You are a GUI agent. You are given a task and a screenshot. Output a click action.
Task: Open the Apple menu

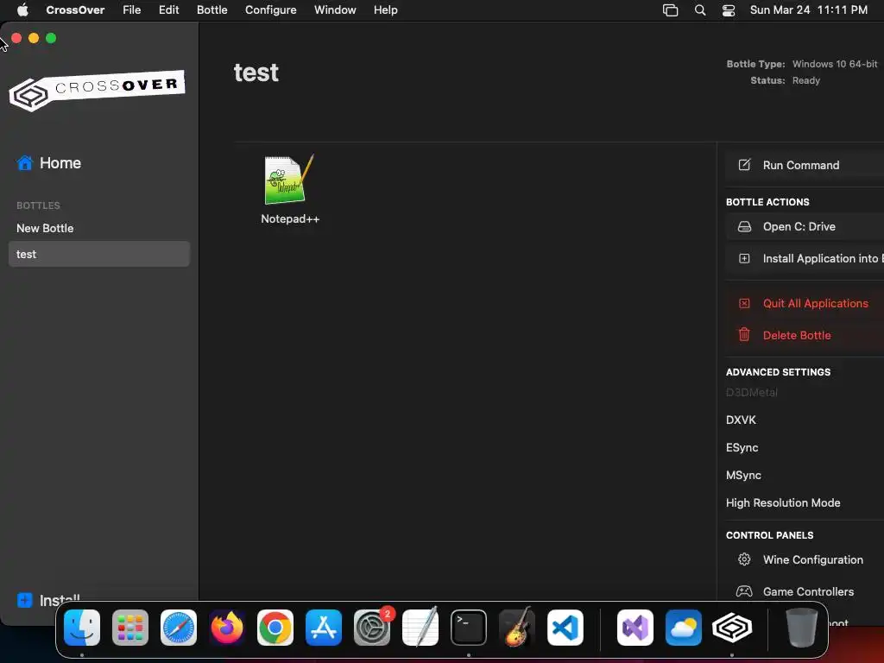[22, 10]
